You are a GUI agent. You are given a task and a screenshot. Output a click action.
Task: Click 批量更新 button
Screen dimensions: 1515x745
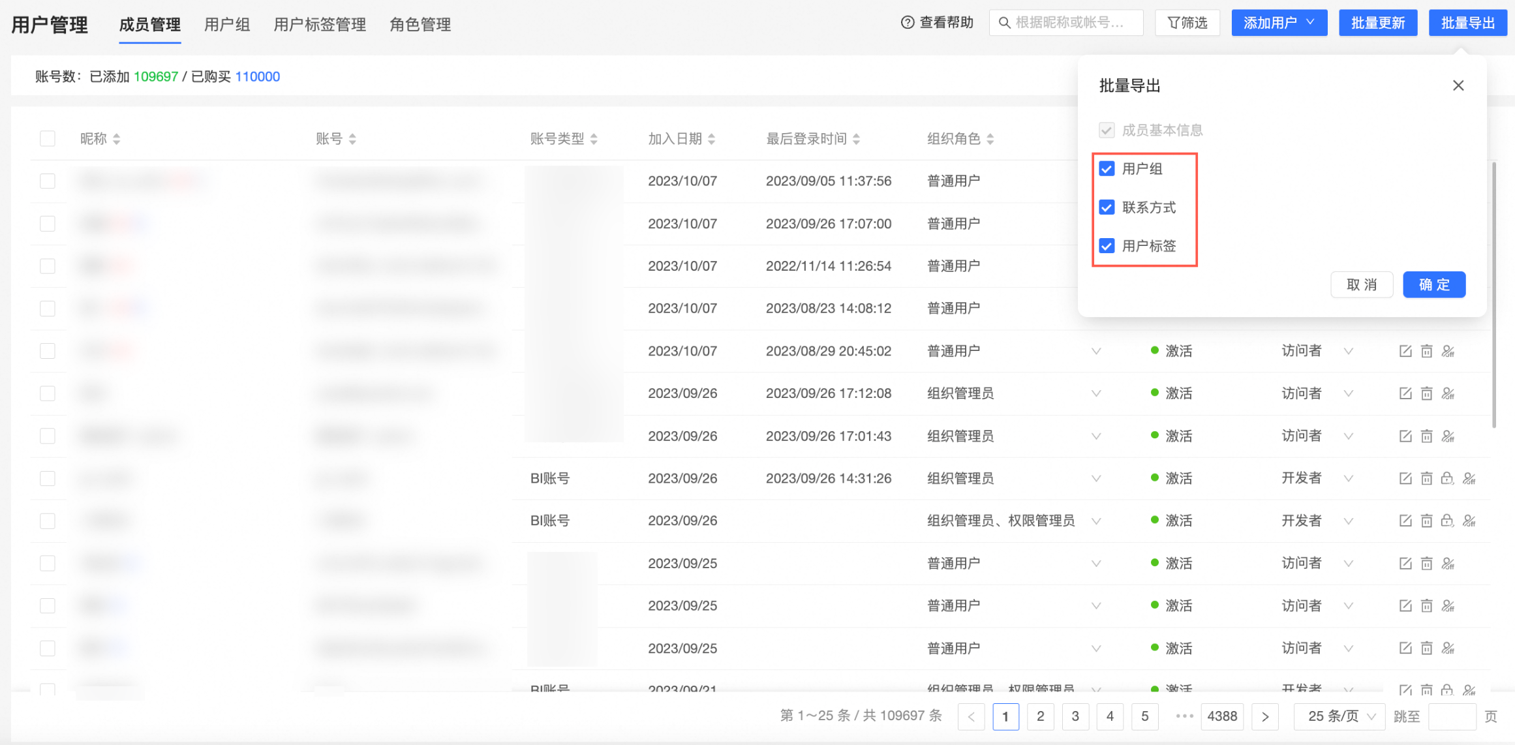coord(1377,23)
